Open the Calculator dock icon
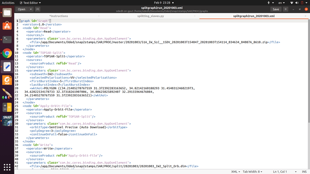Screen dimensions: 310x174 [x=7, y=107]
